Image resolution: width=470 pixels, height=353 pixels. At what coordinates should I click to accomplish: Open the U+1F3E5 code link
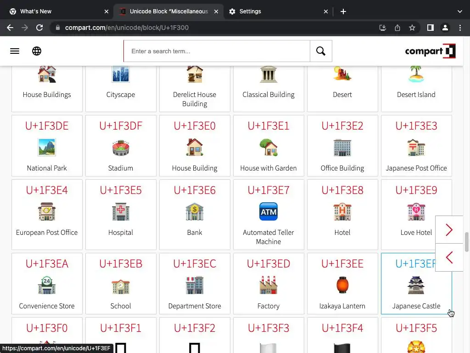point(121,190)
